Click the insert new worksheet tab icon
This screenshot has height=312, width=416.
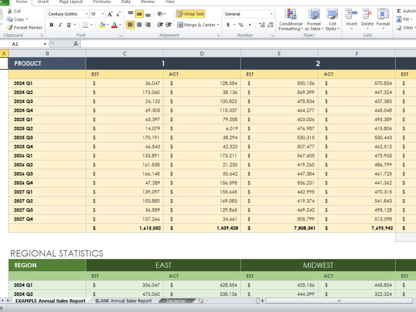click(x=201, y=301)
